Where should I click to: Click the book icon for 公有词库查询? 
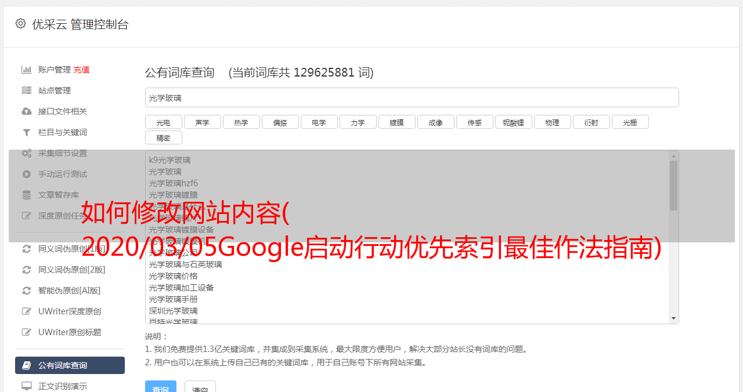(26, 365)
